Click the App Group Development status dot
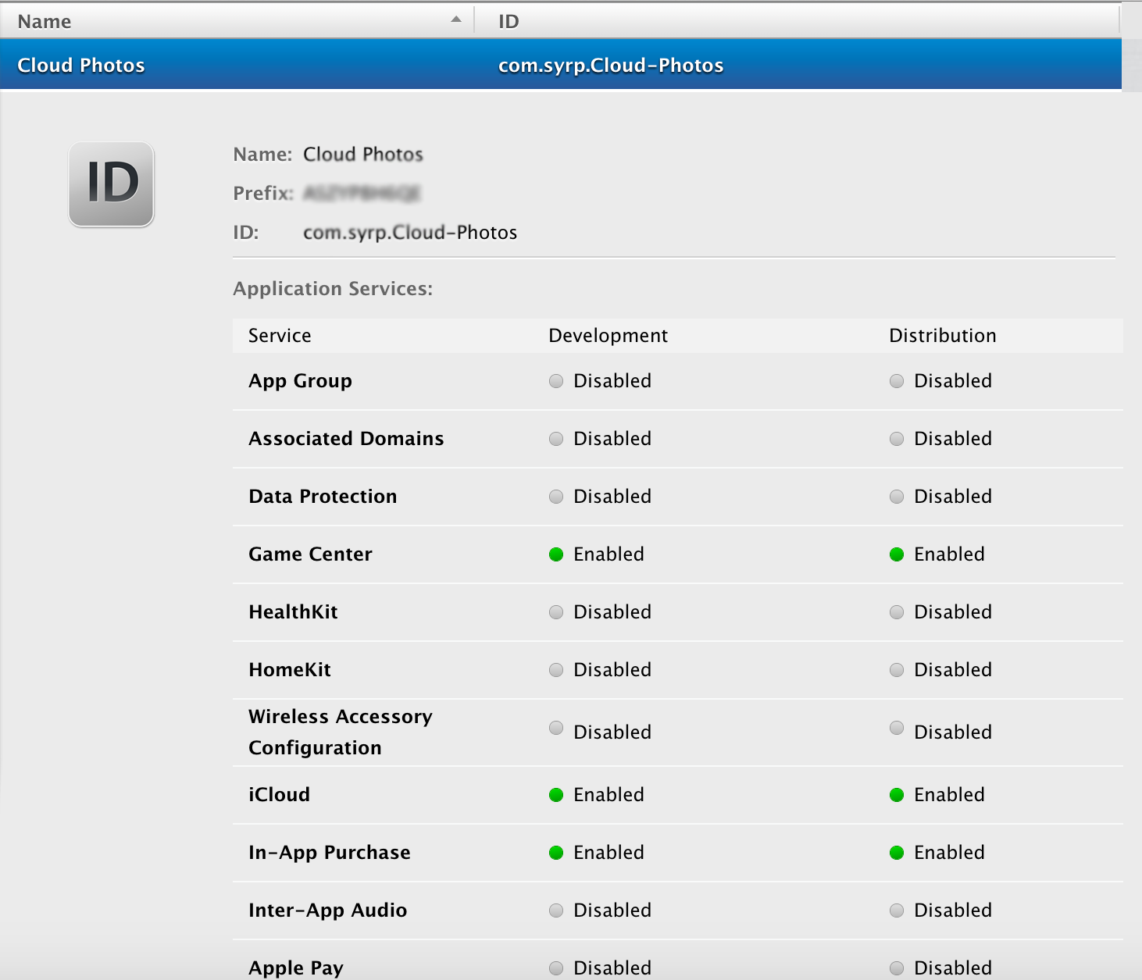 pyautogui.click(x=556, y=381)
